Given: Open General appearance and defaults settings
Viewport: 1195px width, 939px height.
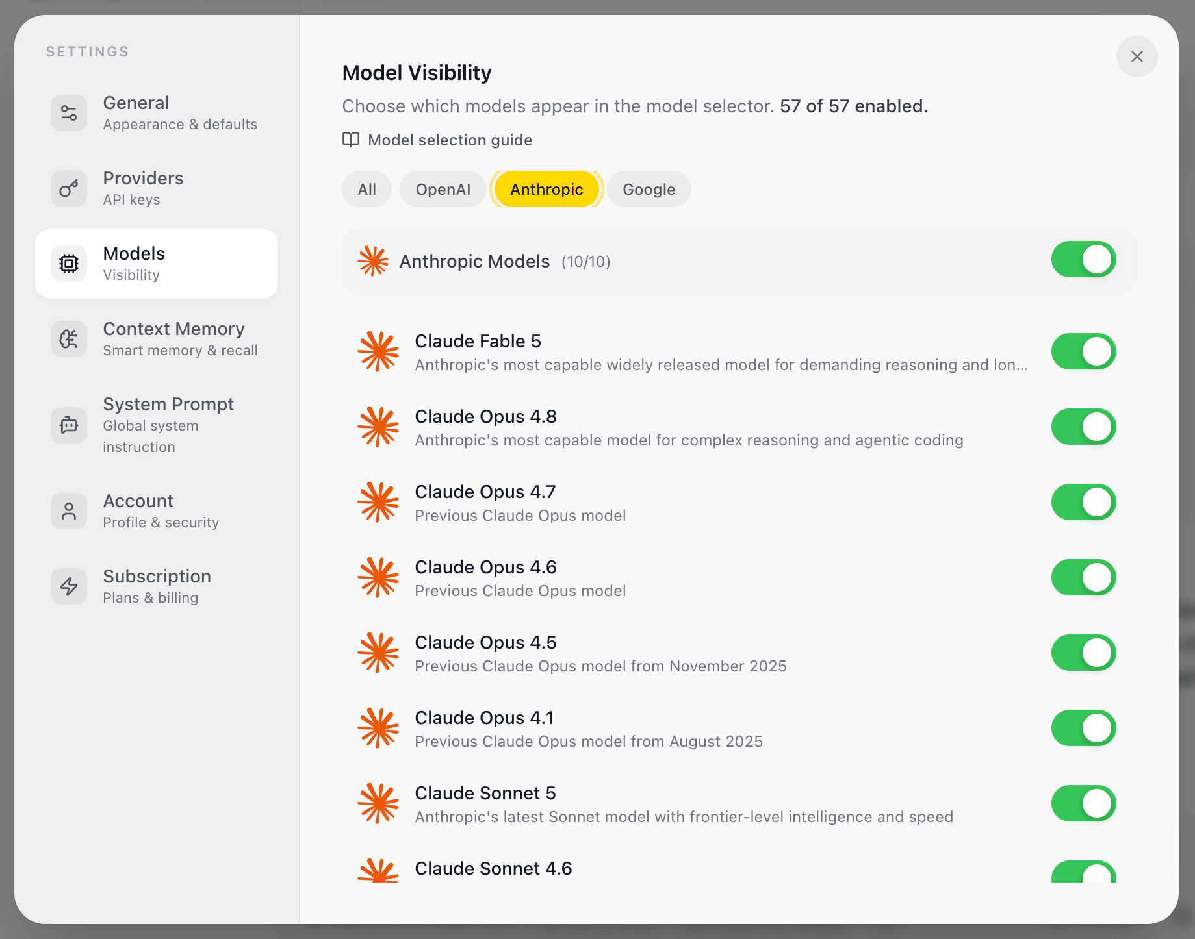Looking at the screenshot, I should tap(157, 113).
